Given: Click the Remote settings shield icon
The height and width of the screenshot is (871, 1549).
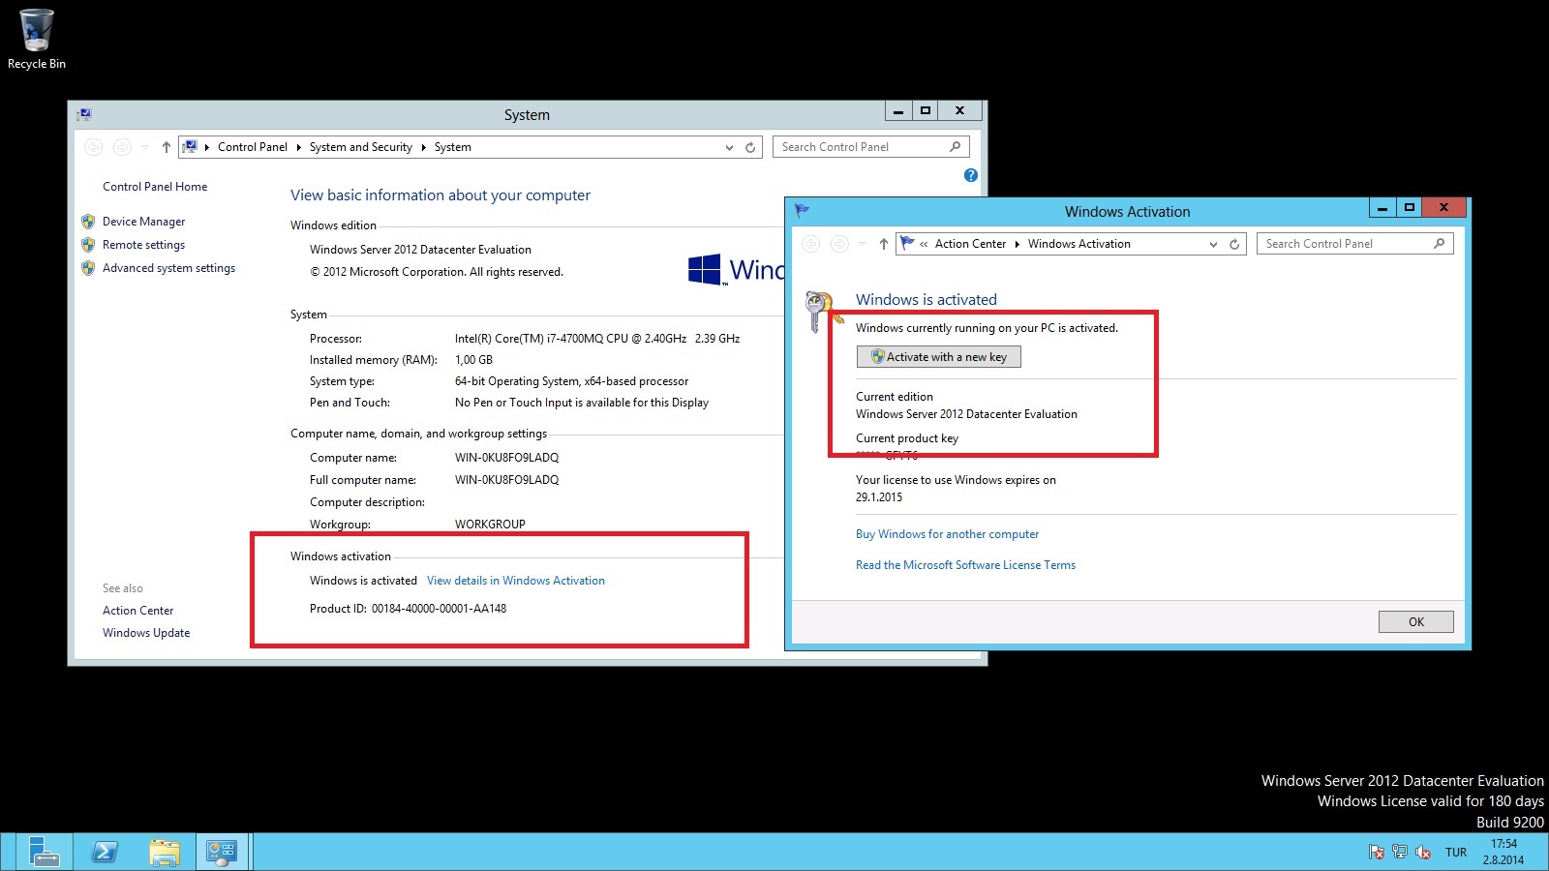Looking at the screenshot, I should 88,245.
